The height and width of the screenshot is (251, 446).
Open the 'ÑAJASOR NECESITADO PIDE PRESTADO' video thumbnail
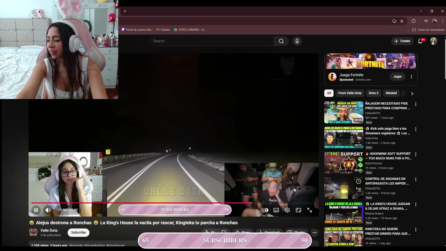coord(344,113)
